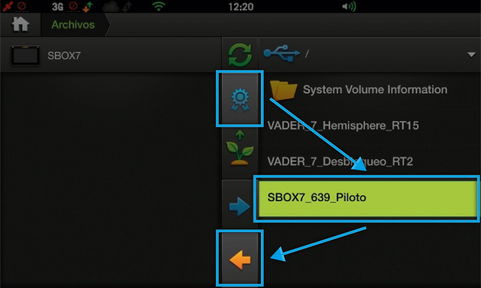Click the speaker volume icon

pos(349,7)
